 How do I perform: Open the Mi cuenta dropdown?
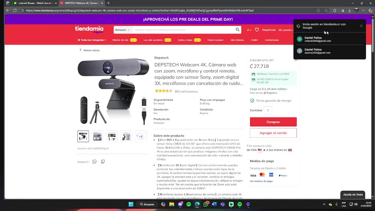(x=286, y=30)
